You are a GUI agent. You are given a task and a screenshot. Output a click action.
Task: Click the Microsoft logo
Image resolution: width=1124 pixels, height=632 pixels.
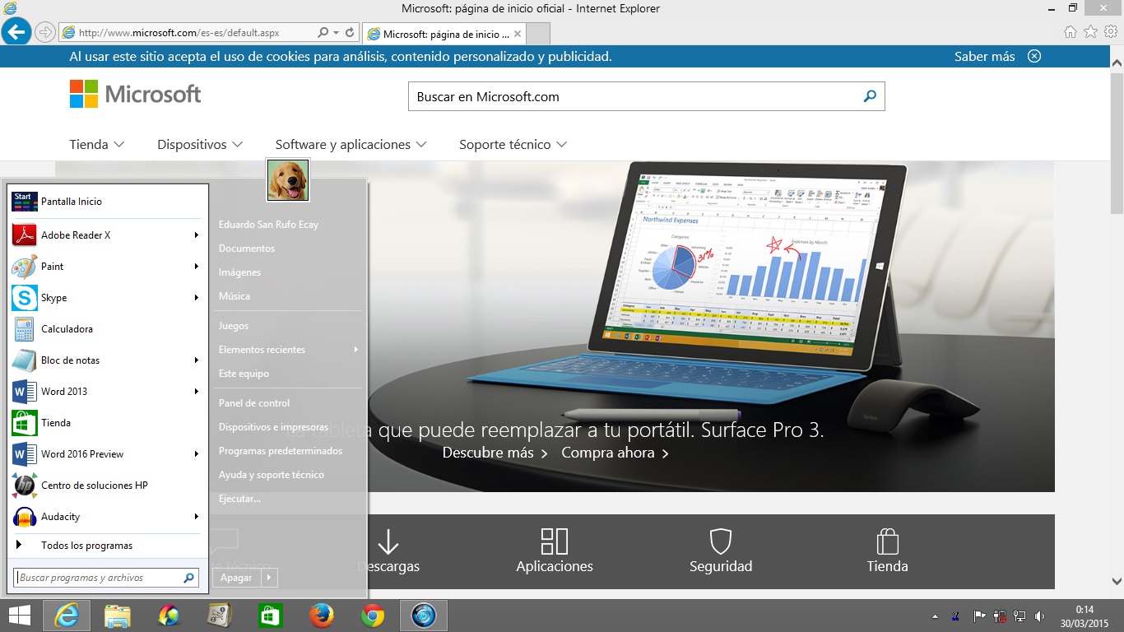(x=135, y=94)
